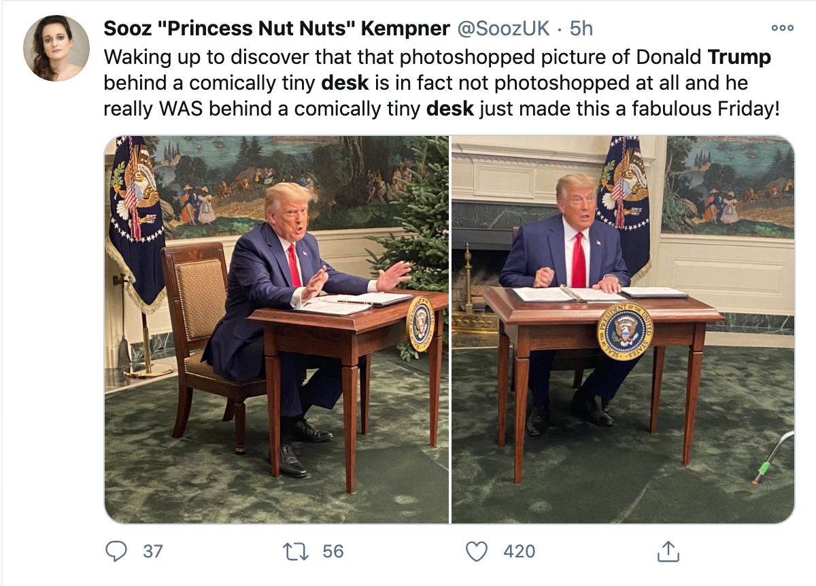Visit the @SoozUK handle link
This screenshot has width=816, height=586.
click(x=503, y=29)
